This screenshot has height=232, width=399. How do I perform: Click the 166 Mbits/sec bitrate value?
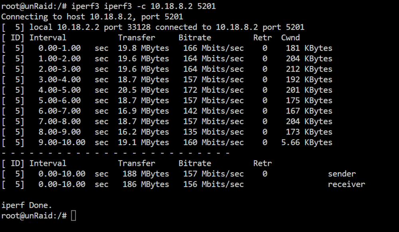213,48
